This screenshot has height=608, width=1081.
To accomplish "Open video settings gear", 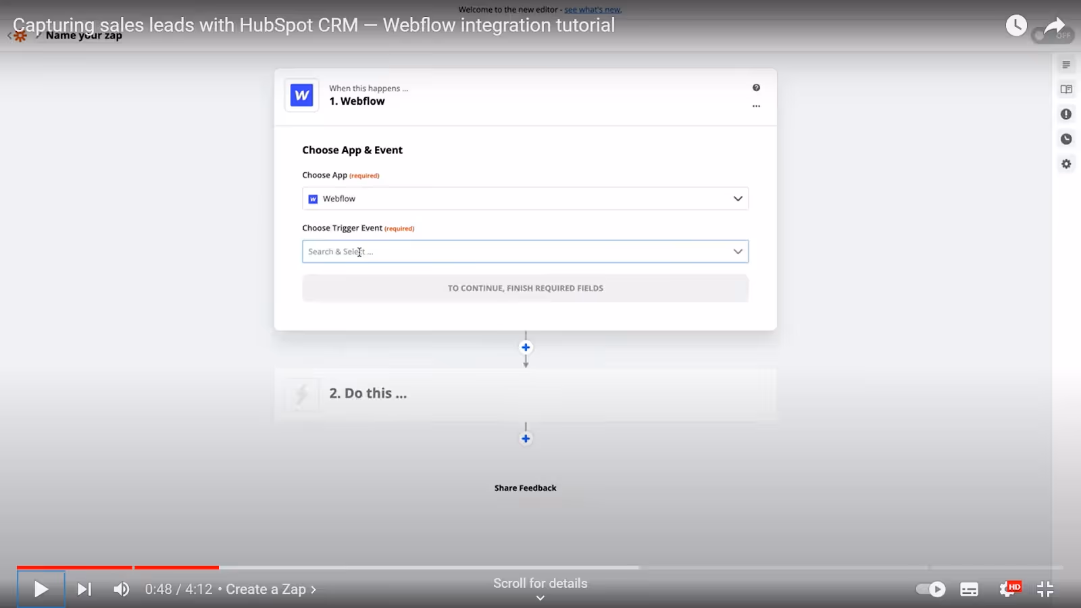I will pyautogui.click(x=1009, y=589).
